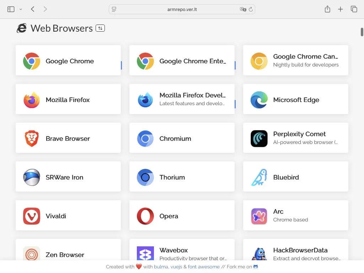Screen dimensions: 364x273
Task: Open the bulma link in footer
Action: pos(161,267)
